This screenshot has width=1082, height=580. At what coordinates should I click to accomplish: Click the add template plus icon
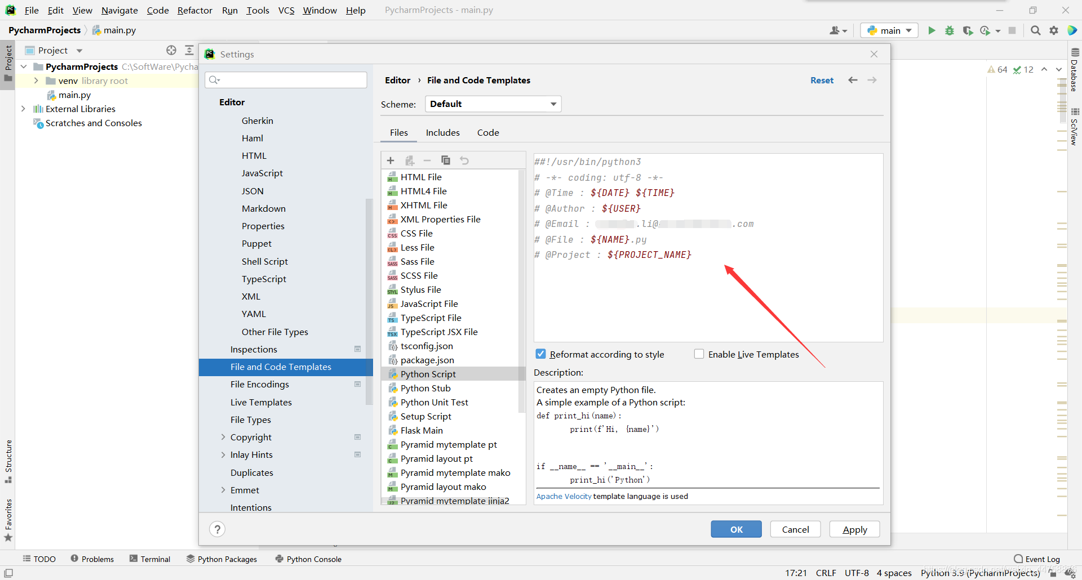coord(391,160)
